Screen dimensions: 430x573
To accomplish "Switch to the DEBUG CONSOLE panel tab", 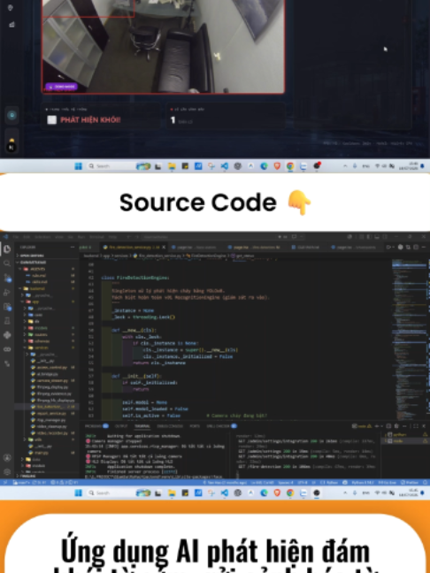I will [170, 426].
